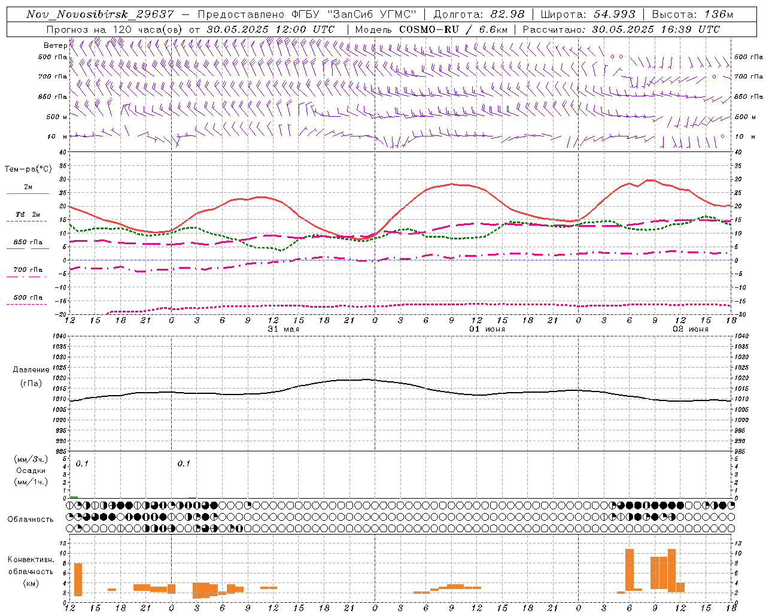Click the "Облачность" cloud cover label
This screenshot has width=766, height=613.
[x=31, y=519]
